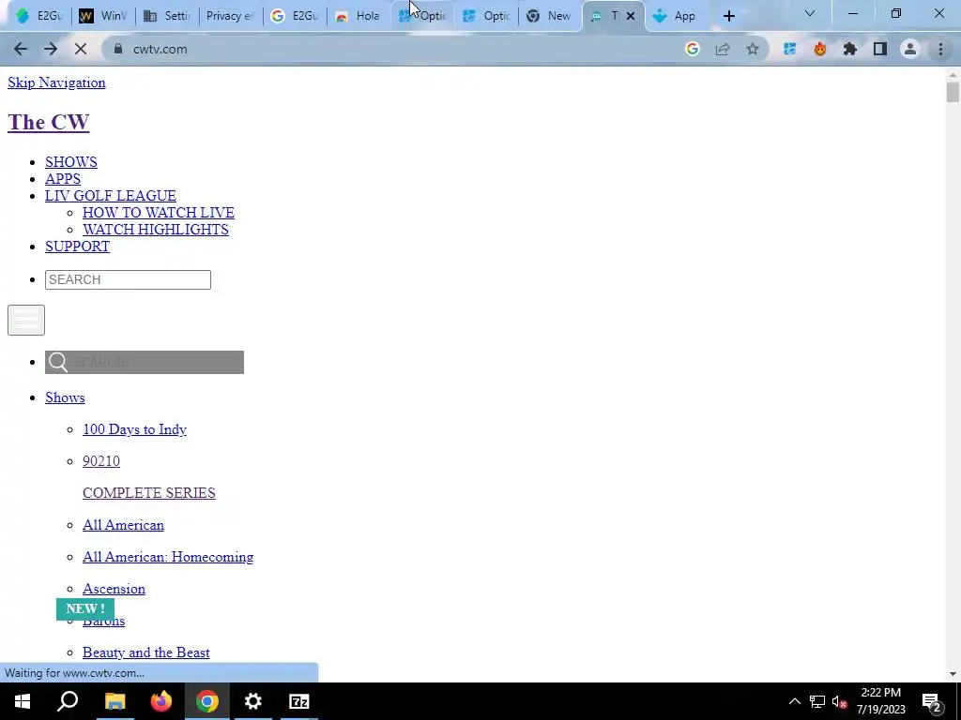Image resolution: width=961 pixels, height=720 pixels.
Task: Open Settings gear in taskbar
Action: [x=252, y=701]
